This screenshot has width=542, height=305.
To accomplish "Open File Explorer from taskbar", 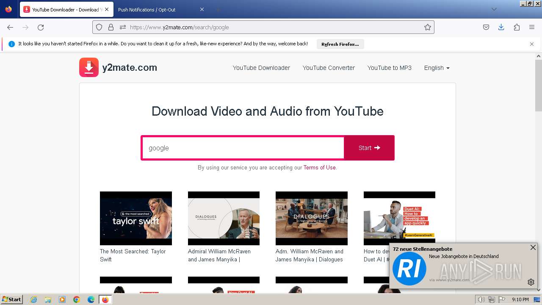I will coord(48,299).
